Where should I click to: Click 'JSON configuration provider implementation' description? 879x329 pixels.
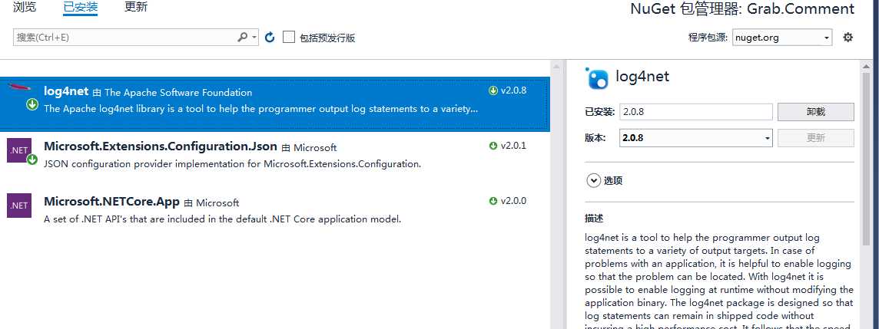[232, 164]
